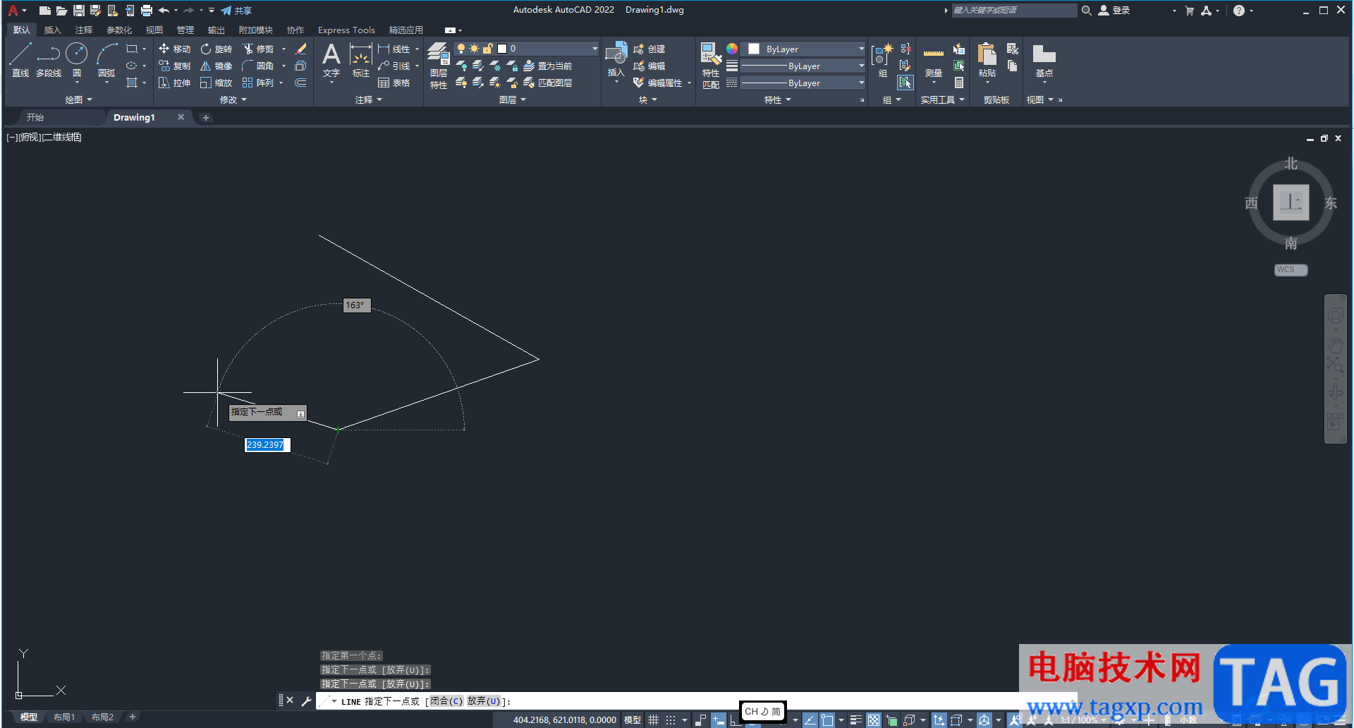The height and width of the screenshot is (728, 1354).
Task: Select the Circle tool
Action: [x=76, y=55]
